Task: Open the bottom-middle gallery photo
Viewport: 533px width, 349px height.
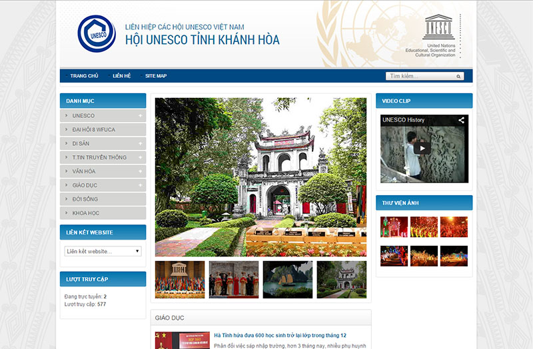Action: pyautogui.click(x=424, y=256)
